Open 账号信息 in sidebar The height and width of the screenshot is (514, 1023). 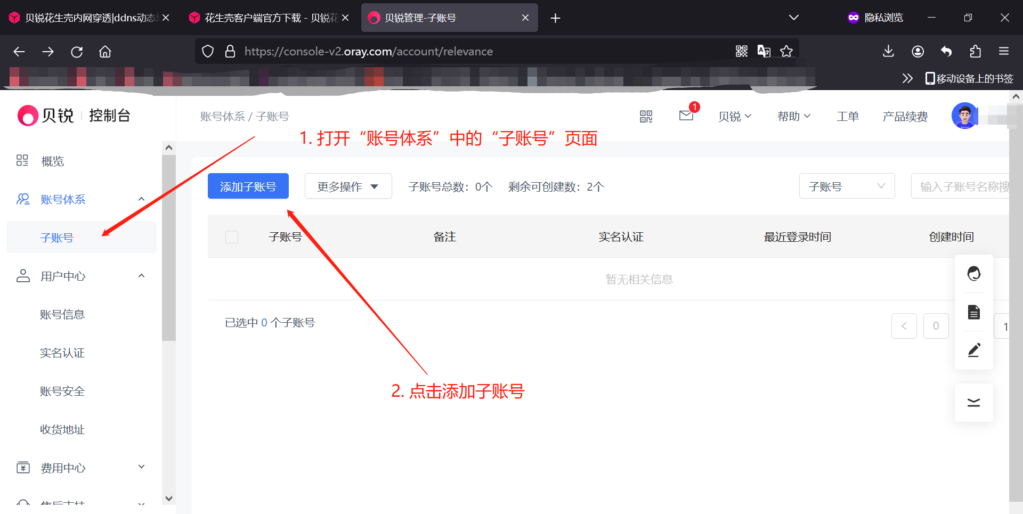(62, 315)
